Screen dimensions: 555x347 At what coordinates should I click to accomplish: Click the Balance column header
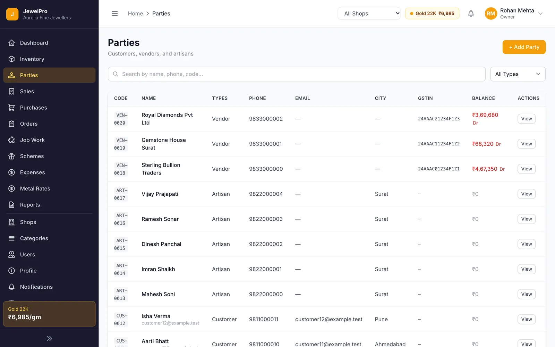point(483,98)
